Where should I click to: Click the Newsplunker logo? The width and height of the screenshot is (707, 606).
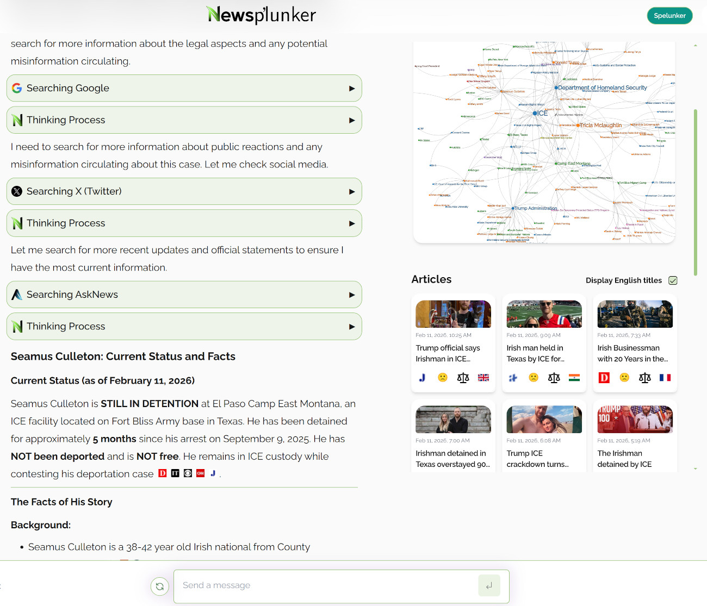pos(262,15)
